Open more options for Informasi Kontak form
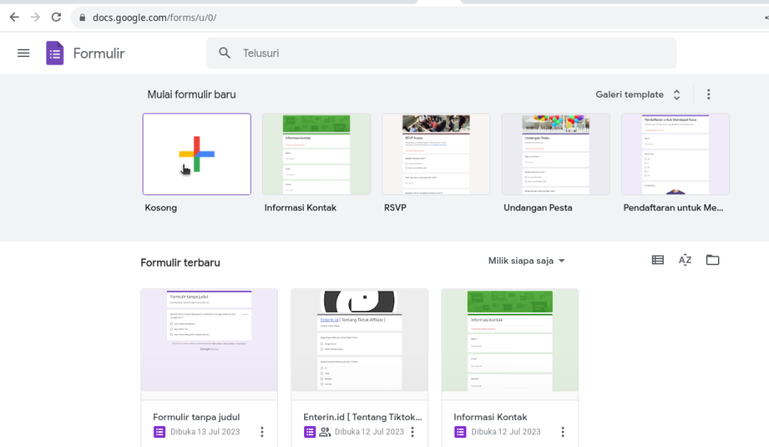This screenshot has width=769, height=447. coord(562,432)
